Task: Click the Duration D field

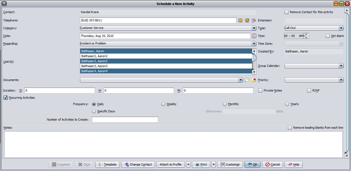Action: click(60, 91)
